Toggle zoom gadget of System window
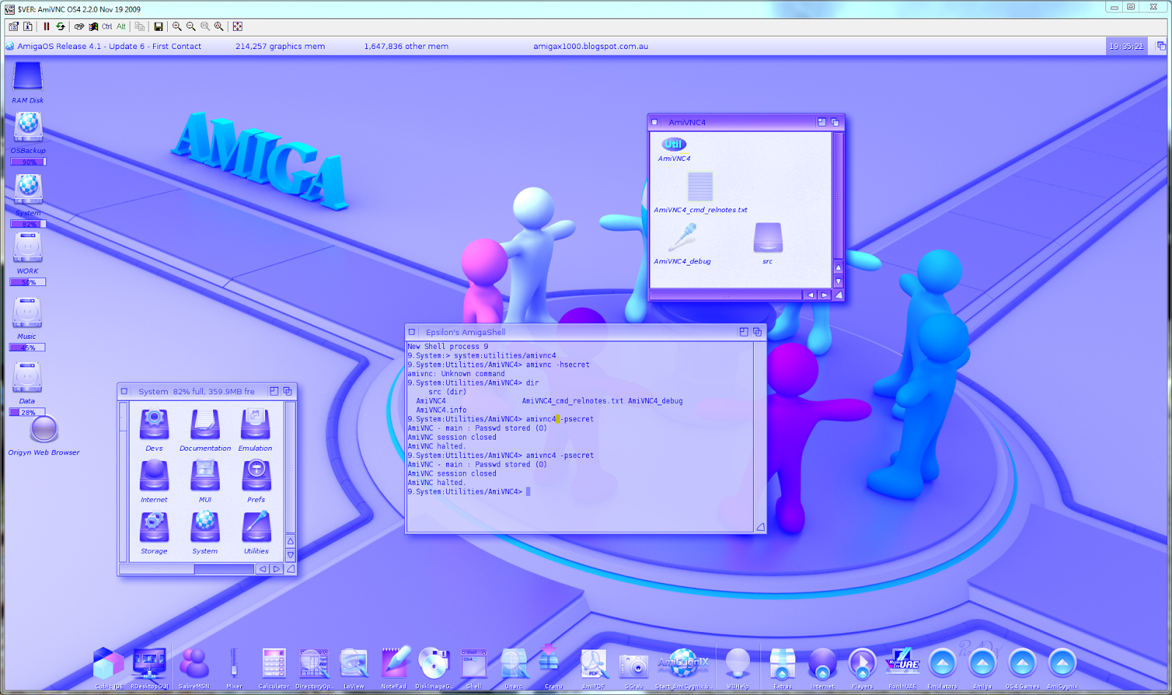 273,391
